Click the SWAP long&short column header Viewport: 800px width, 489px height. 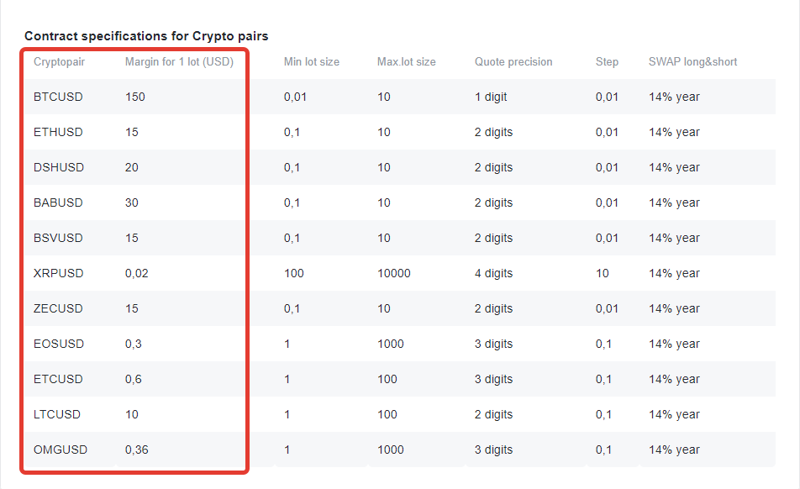[x=692, y=62]
